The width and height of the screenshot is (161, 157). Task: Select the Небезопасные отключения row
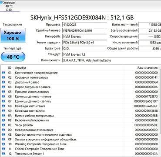(x=80, y=130)
